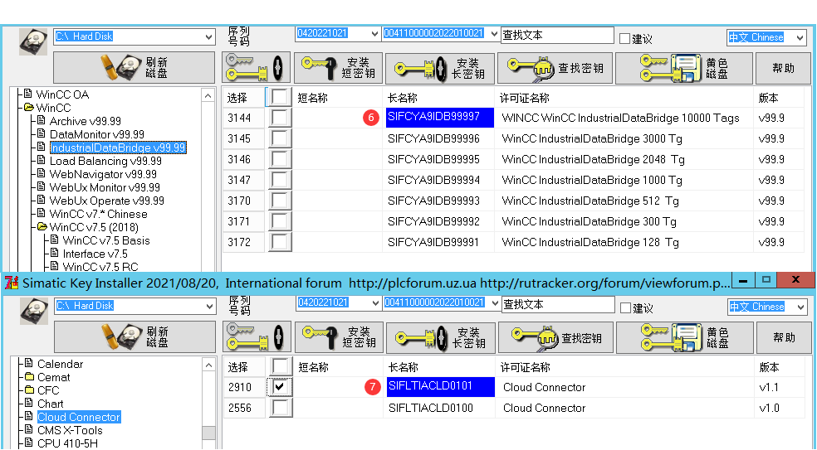Check row 3171 checkbox

pyautogui.click(x=279, y=221)
